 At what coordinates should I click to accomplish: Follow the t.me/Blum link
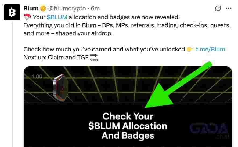(210, 49)
